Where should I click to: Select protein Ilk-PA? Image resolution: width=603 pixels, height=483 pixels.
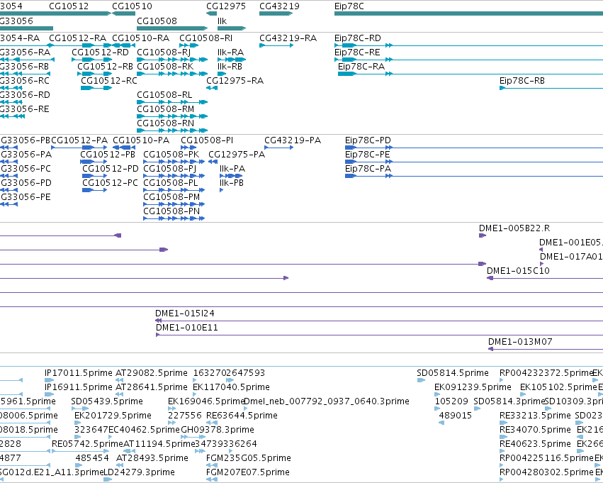pyautogui.click(x=232, y=169)
